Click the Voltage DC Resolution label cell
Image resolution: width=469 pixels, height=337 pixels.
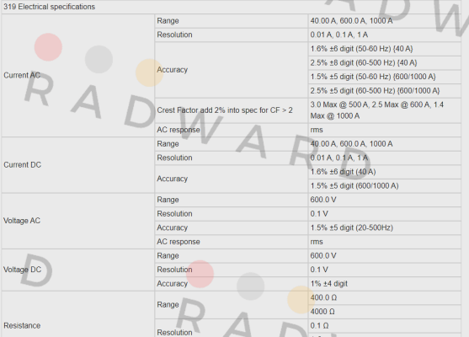[x=231, y=270]
